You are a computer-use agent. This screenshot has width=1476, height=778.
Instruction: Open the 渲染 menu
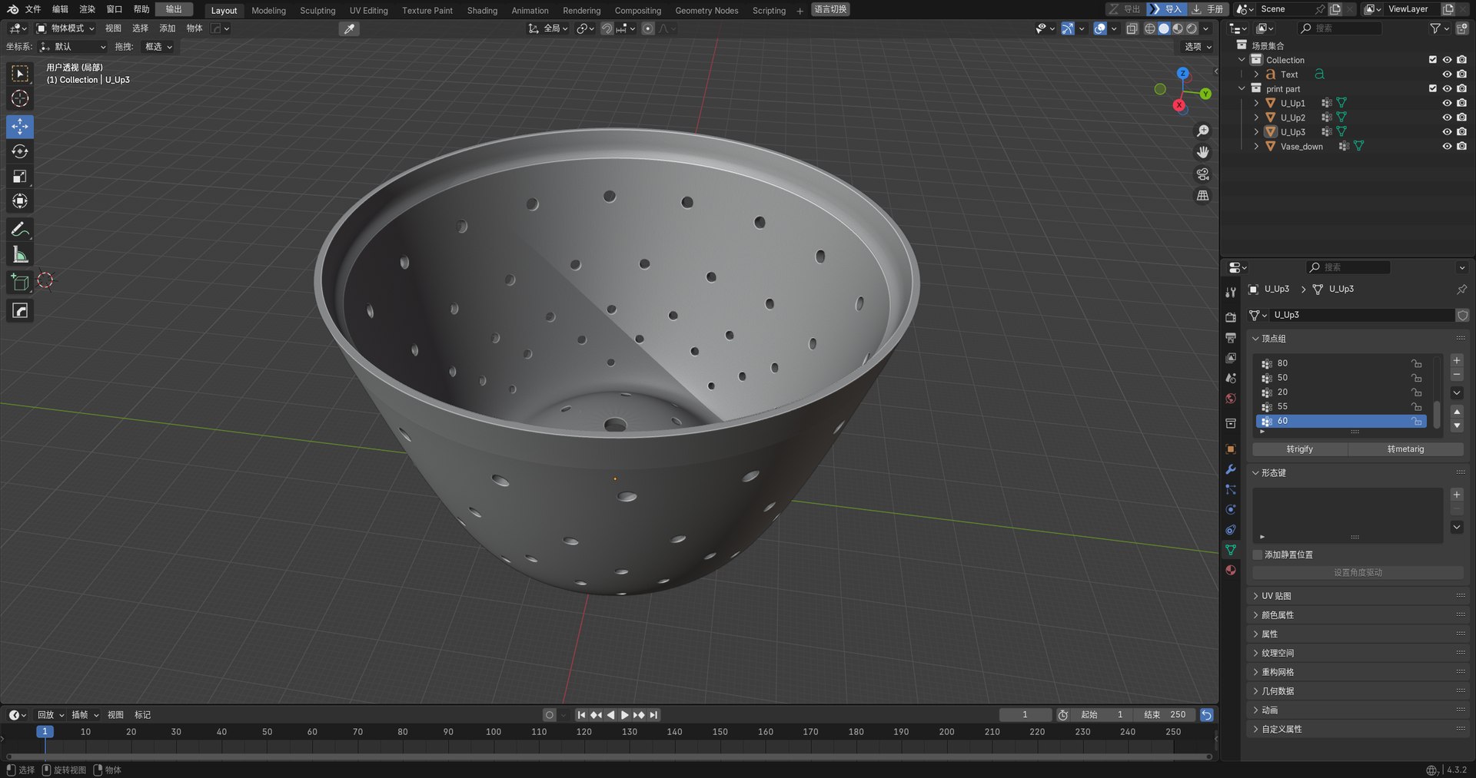[88, 9]
